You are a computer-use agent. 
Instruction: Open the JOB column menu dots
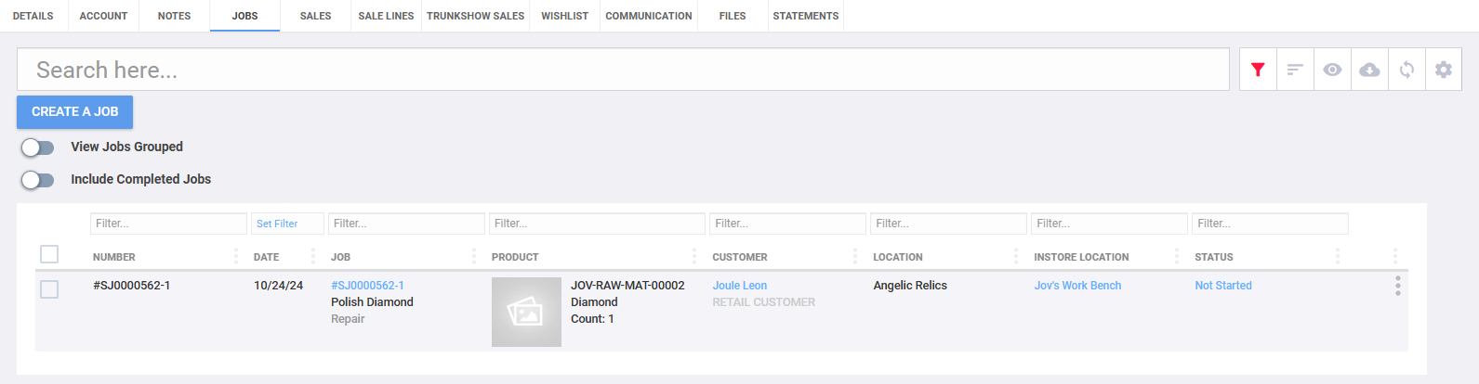[x=473, y=256]
